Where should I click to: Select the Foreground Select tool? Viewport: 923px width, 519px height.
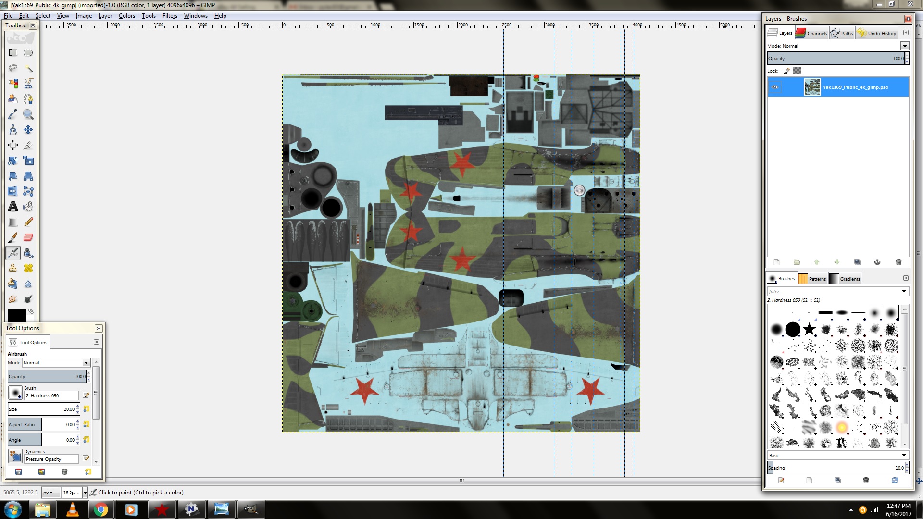13,99
